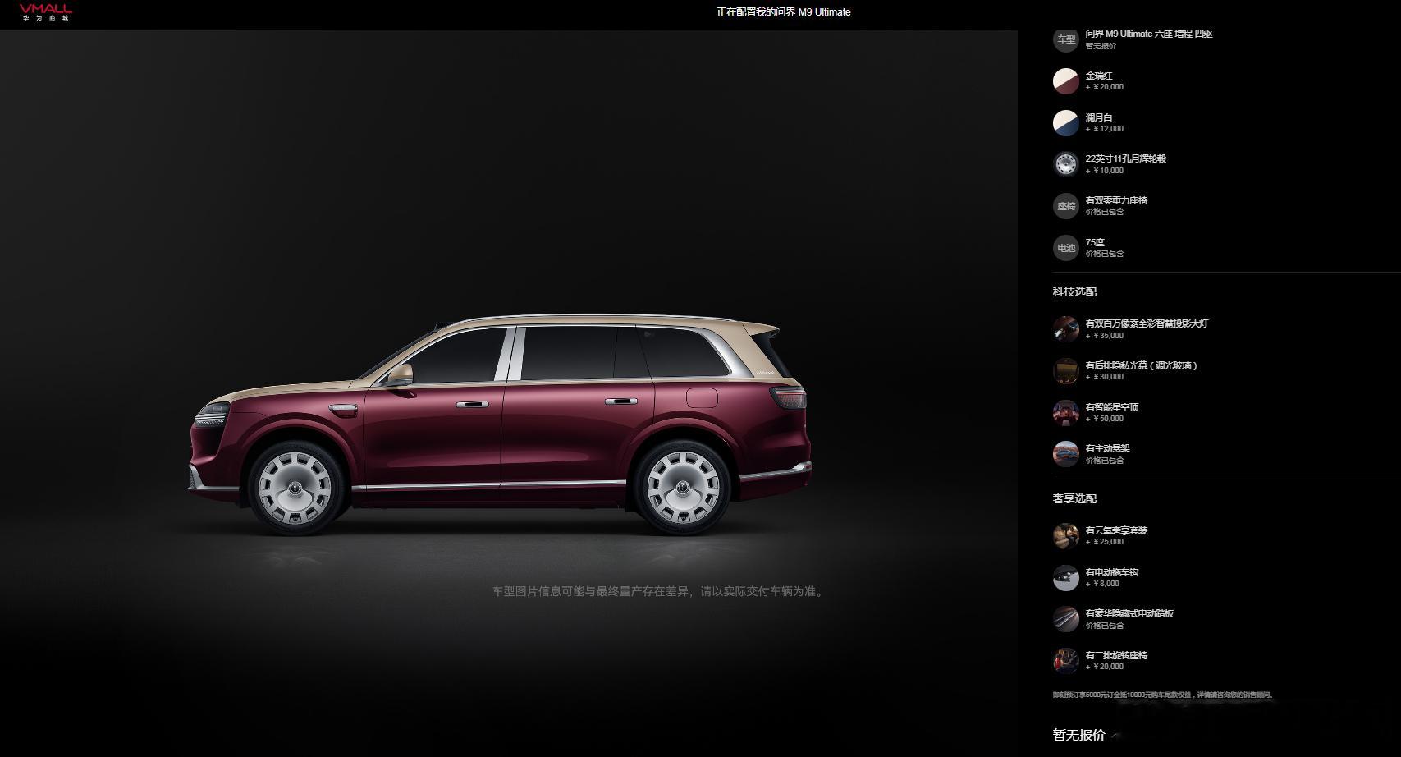Click the 二排旋转座椅 rotating seat icon
The width and height of the screenshot is (1401, 757).
pyautogui.click(x=1066, y=661)
